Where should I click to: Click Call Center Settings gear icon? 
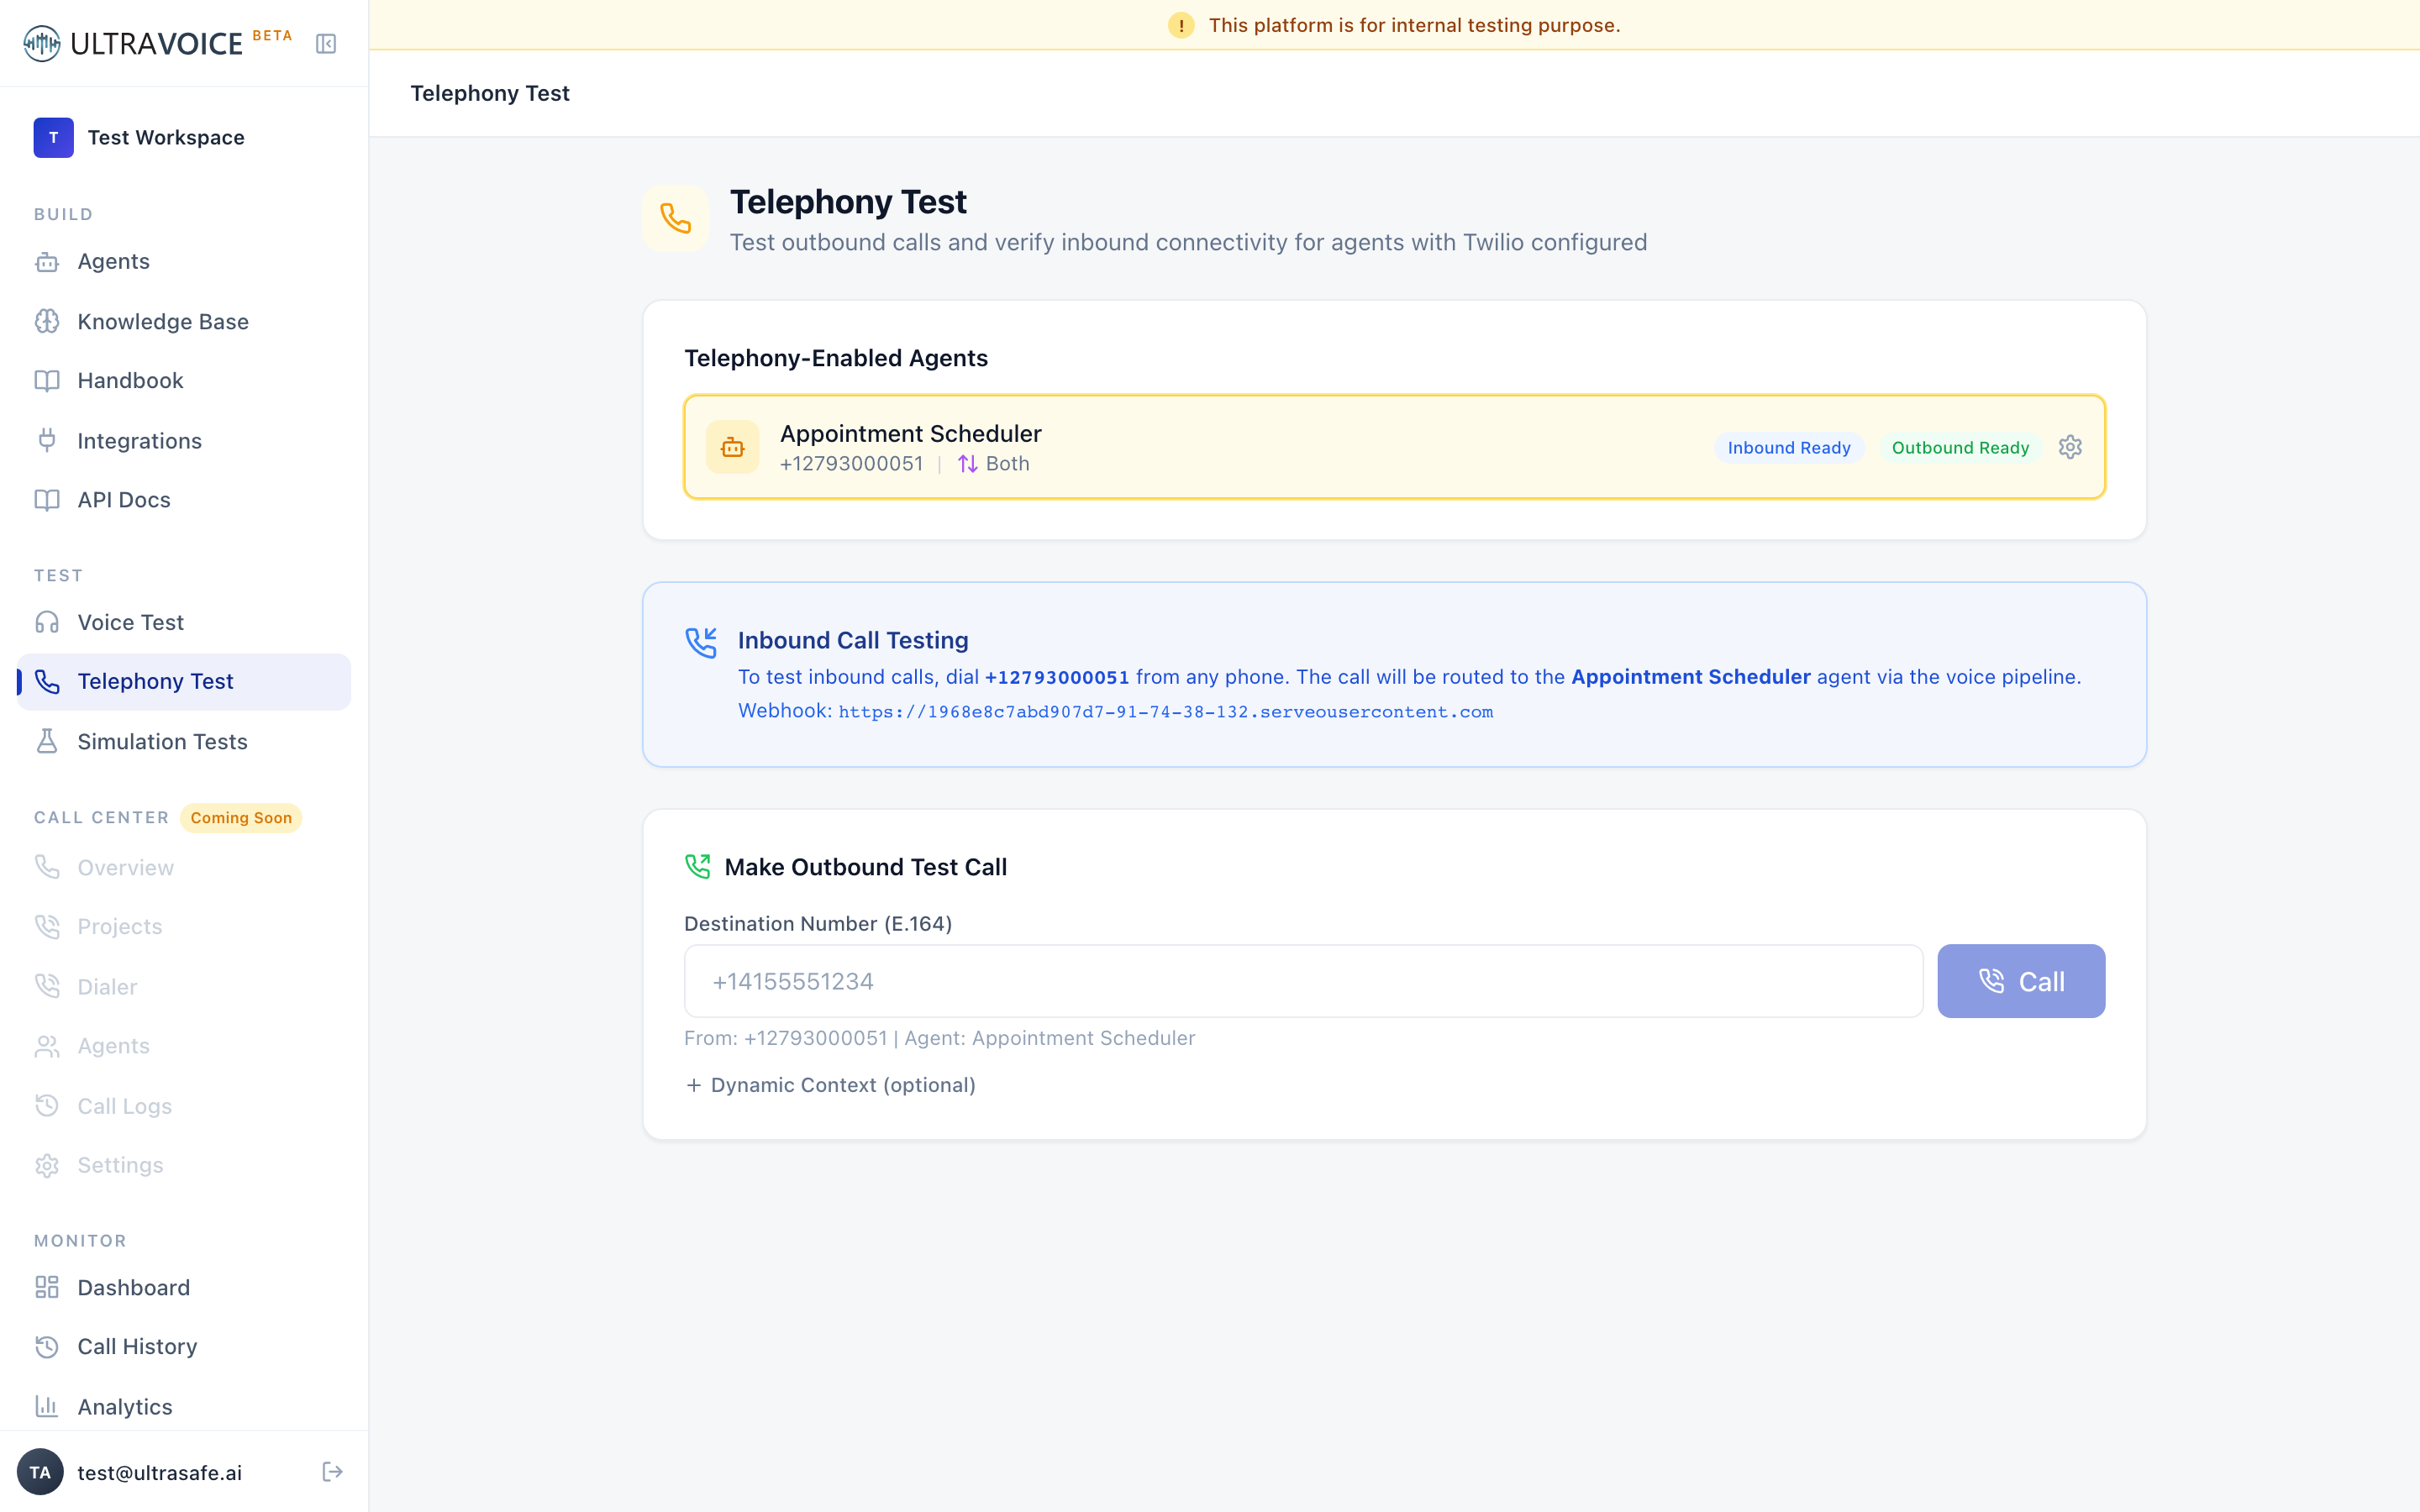tap(47, 1164)
